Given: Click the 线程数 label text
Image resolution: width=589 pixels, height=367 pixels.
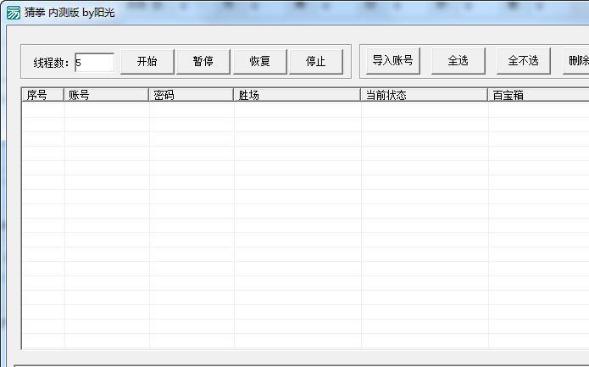Looking at the screenshot, I should click(53, 63).
